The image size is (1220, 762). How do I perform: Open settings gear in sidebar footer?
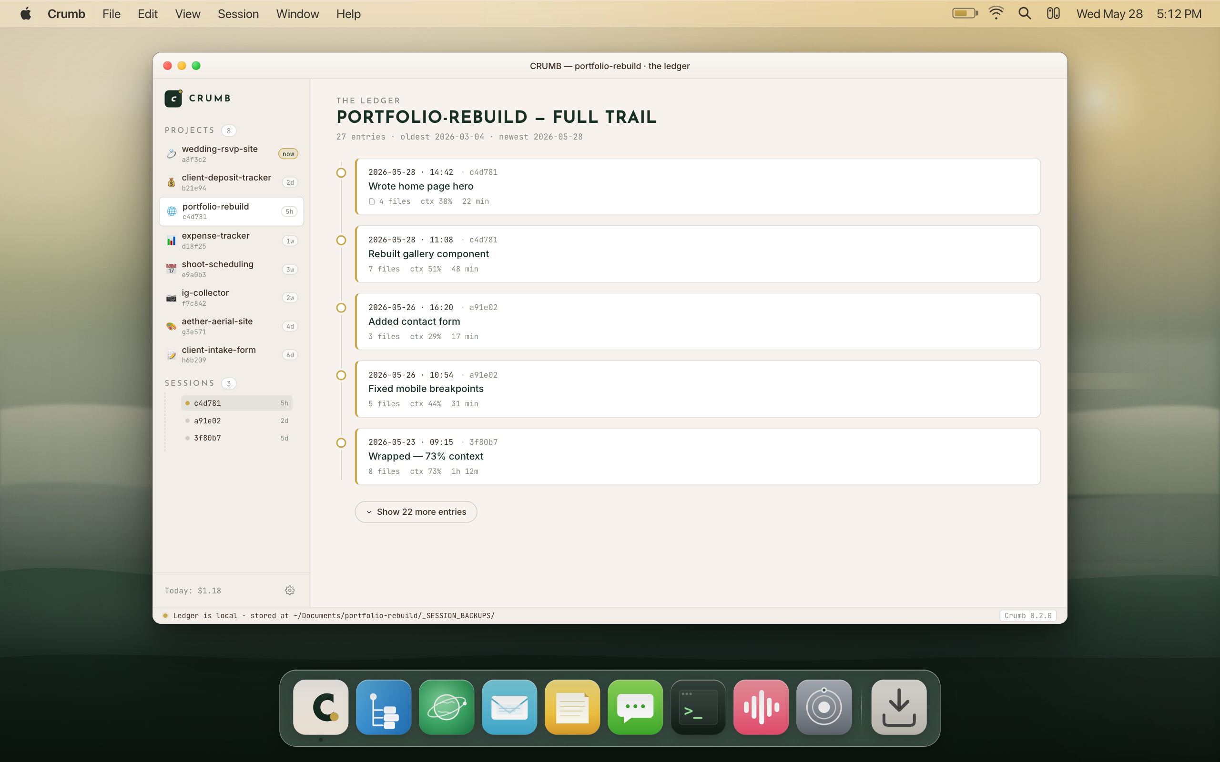click(x=289, y=590)
